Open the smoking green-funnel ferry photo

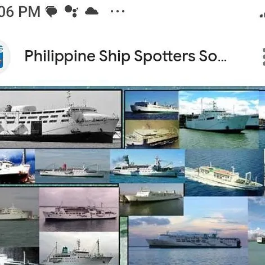click(x=147, y=166)
